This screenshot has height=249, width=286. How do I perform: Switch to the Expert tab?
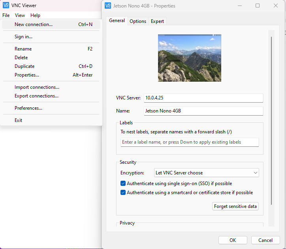[x=157, y=21]
